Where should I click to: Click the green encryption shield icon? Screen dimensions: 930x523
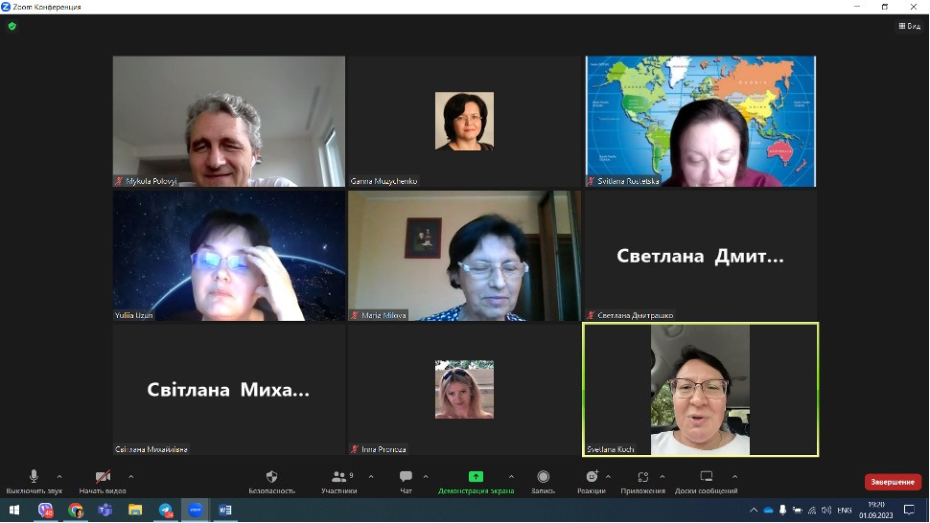coord(12,26)
